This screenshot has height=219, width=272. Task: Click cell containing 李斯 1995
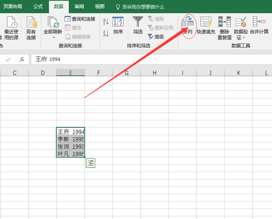coord(71,139)
